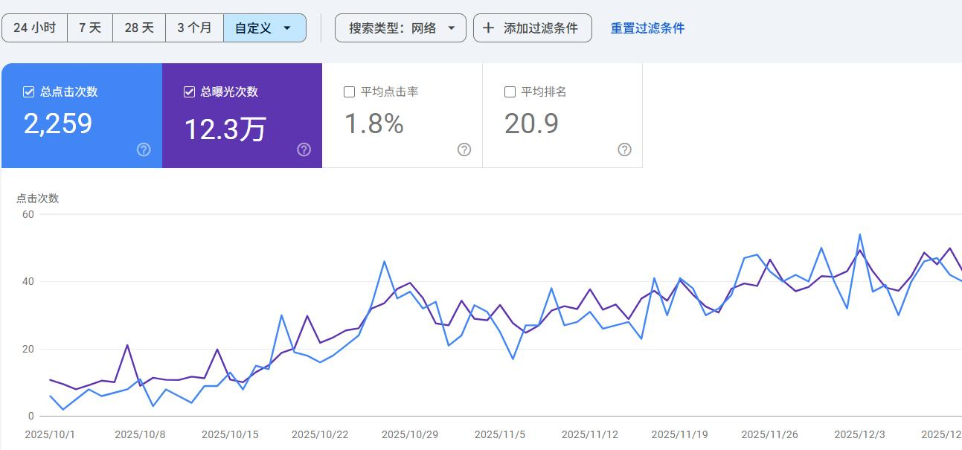Click help icon on 总点击次数 card

coord(144,150)
